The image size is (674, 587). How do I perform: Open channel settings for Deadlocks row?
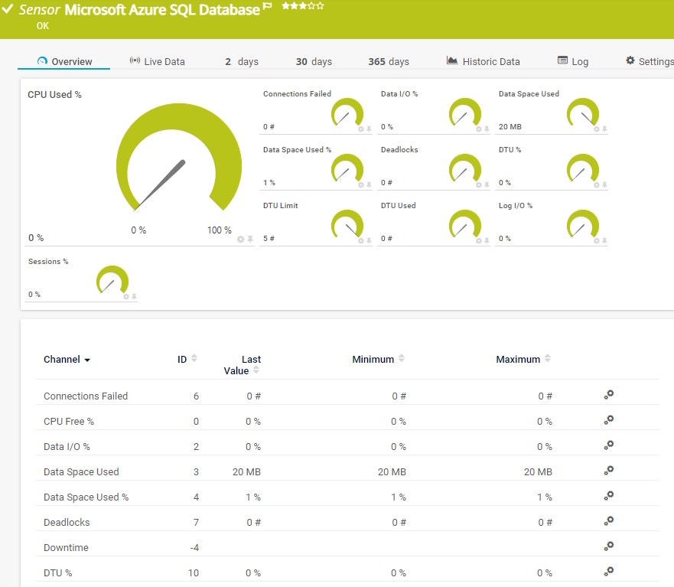608,521
